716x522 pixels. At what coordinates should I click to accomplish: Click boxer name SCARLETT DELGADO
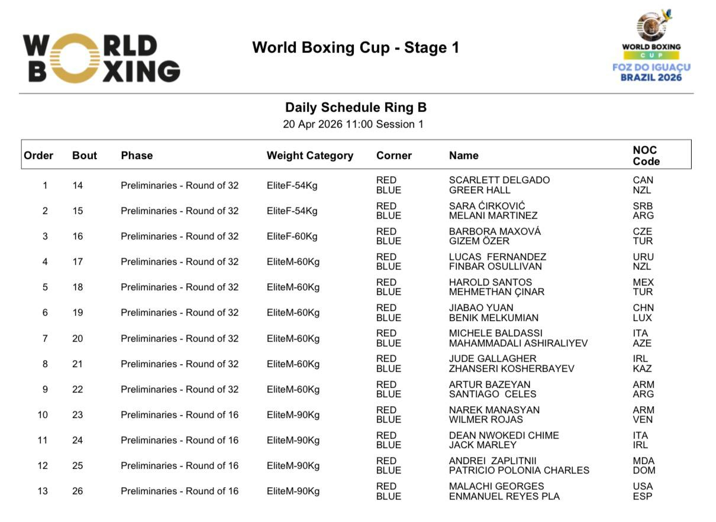tap(499, 180)
